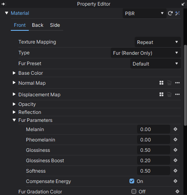Collapse the Material section triangle
The width and height of the screenshot is (187, 195).
click(x=6, y=13)
